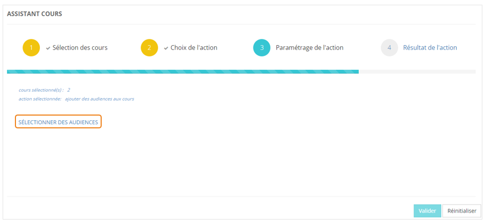The height and width of the screenshot is (220, 485).
Task: Click the teal step 3 circle
Action: pos(262,48)
